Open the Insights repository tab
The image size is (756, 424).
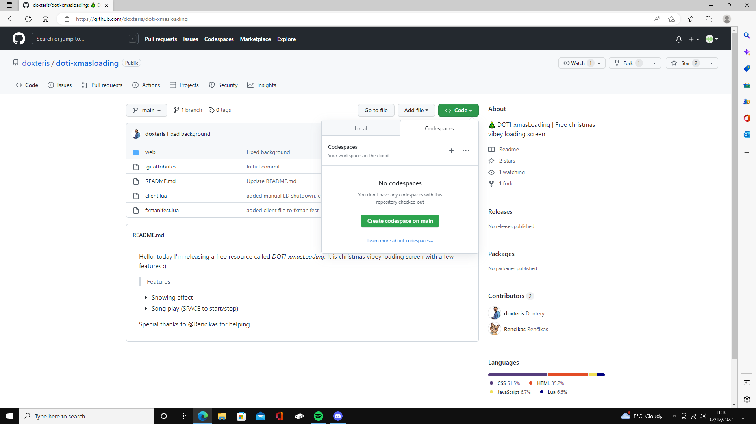(x=262, y=85)
